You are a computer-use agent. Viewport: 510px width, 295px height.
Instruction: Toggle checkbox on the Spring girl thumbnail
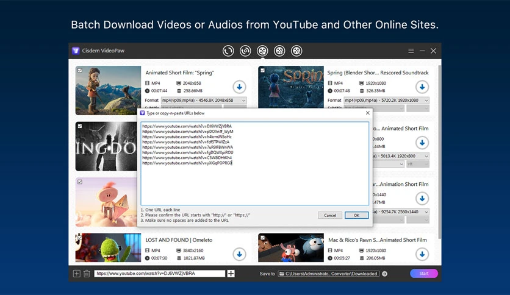pyautogui.click(x=80, y=70)
